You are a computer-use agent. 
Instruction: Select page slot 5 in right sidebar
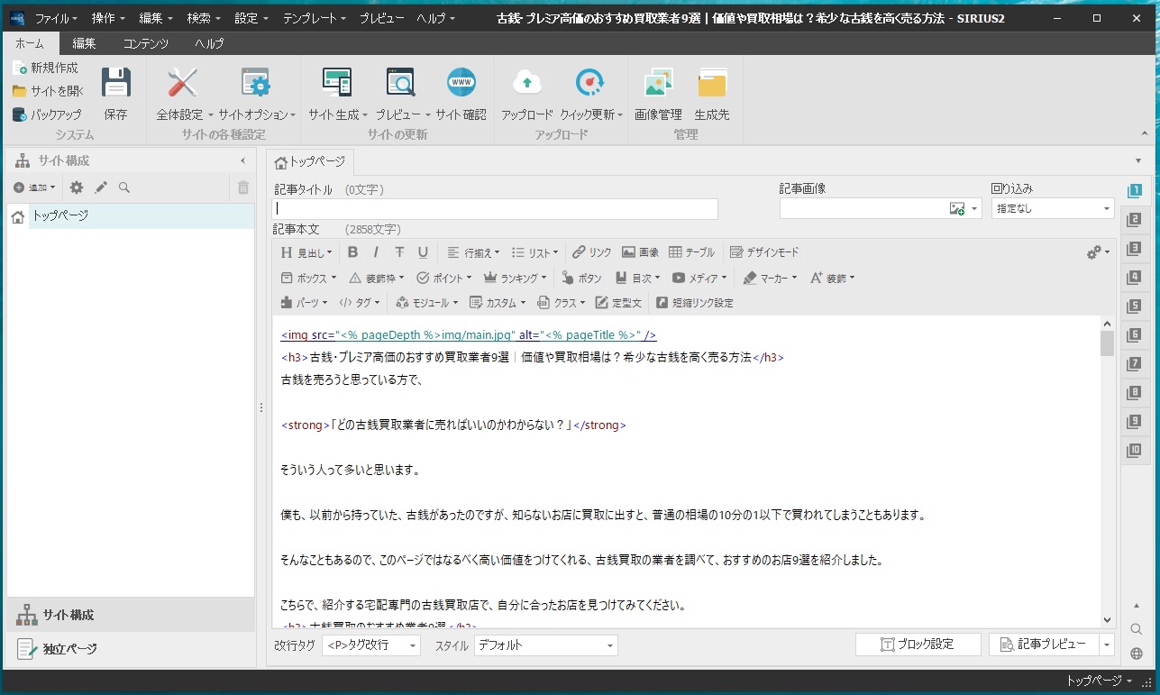click(1135, 306)
